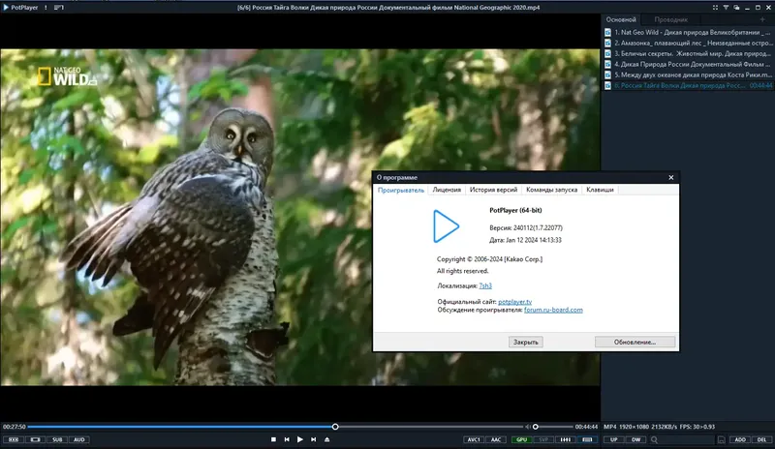This screenshot has width=775, height=449.
Task: Open the Лицензия tab in About dialog
Action: 447,190
